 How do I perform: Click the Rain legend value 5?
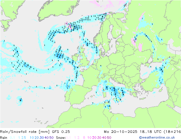coord(25,138)
